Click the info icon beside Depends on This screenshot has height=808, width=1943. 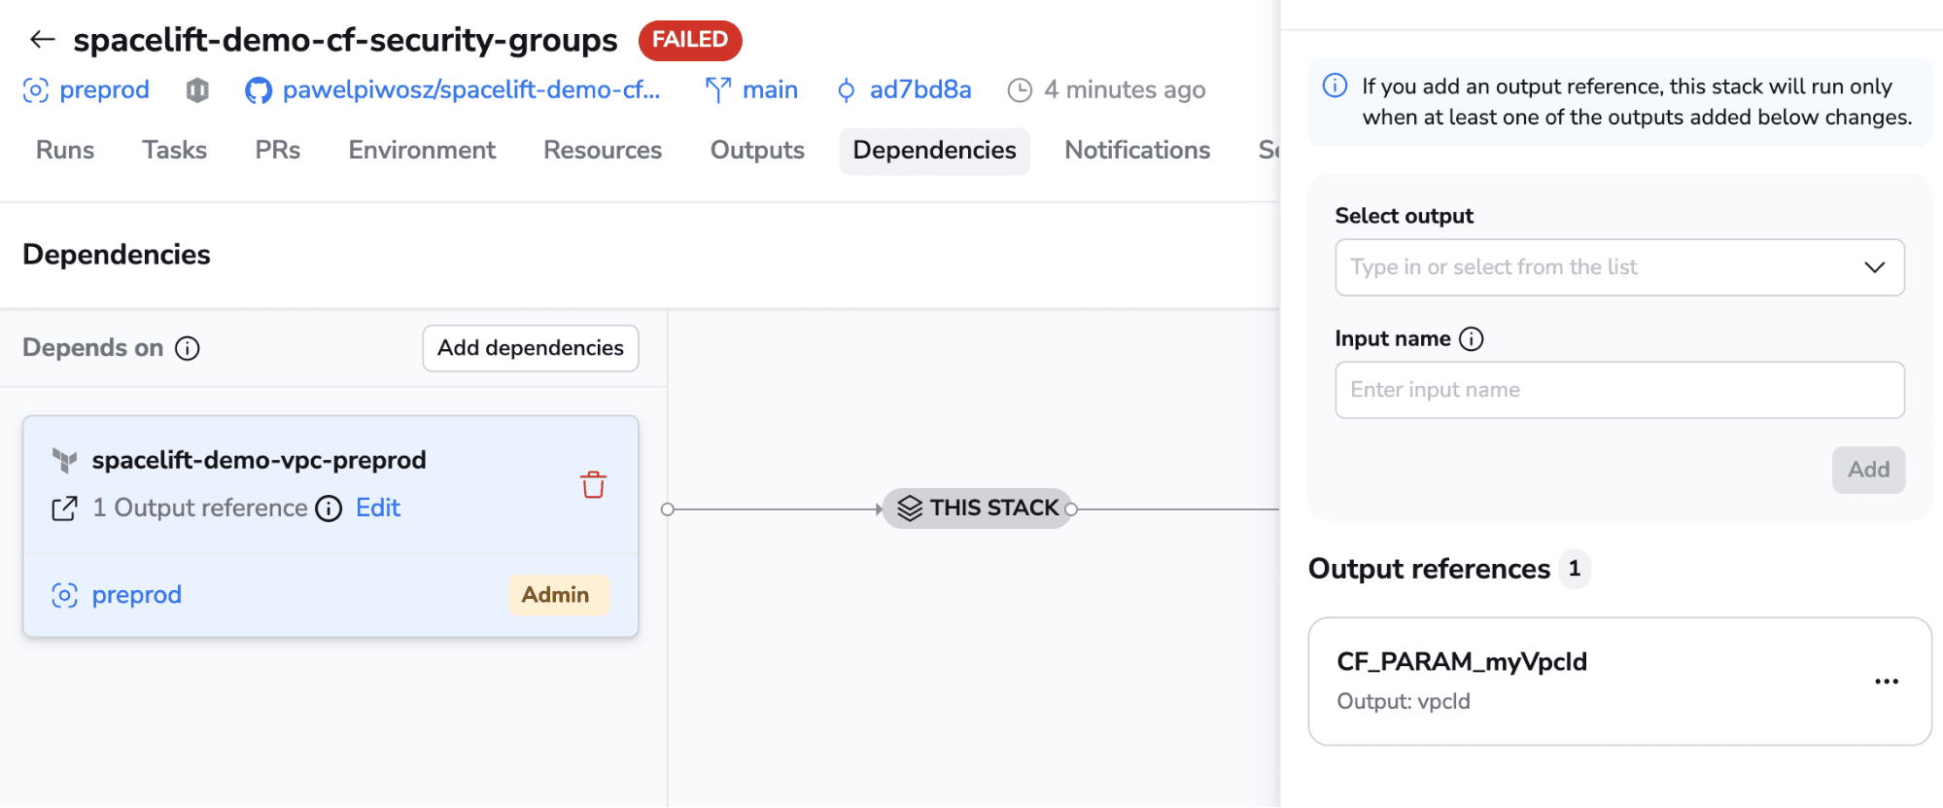pyautogui.click(x=188, y=348)
